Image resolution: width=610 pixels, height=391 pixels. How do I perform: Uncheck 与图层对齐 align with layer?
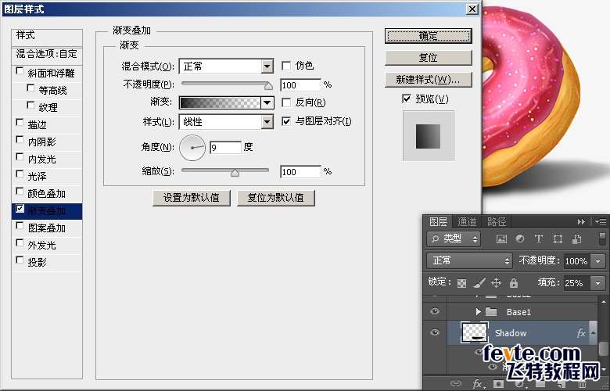click(286, 121)
